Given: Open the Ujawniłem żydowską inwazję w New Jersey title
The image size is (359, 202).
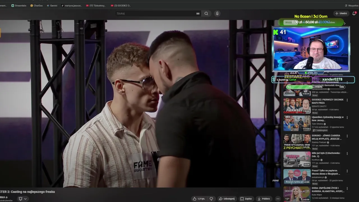Looking at the screenshot, I should 328,119.
